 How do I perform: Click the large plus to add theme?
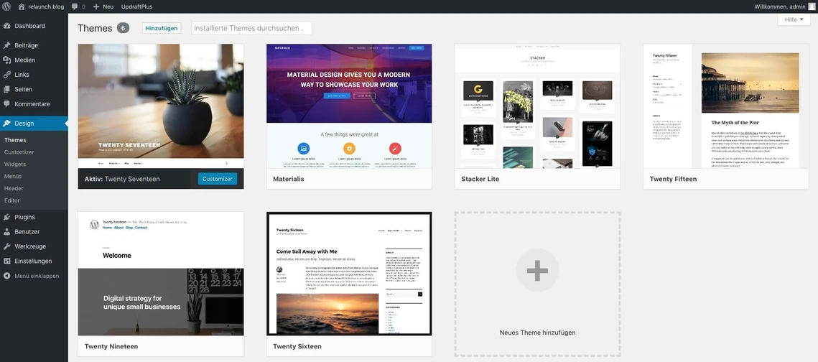click(x=537, y=270)
